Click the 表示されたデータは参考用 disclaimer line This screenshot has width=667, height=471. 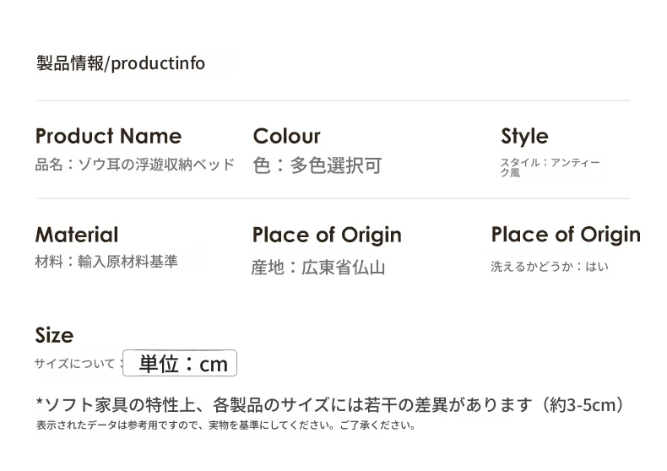point(226,425)
